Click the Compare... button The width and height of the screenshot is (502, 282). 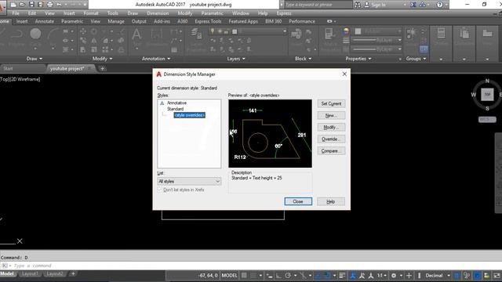(331, 151)
